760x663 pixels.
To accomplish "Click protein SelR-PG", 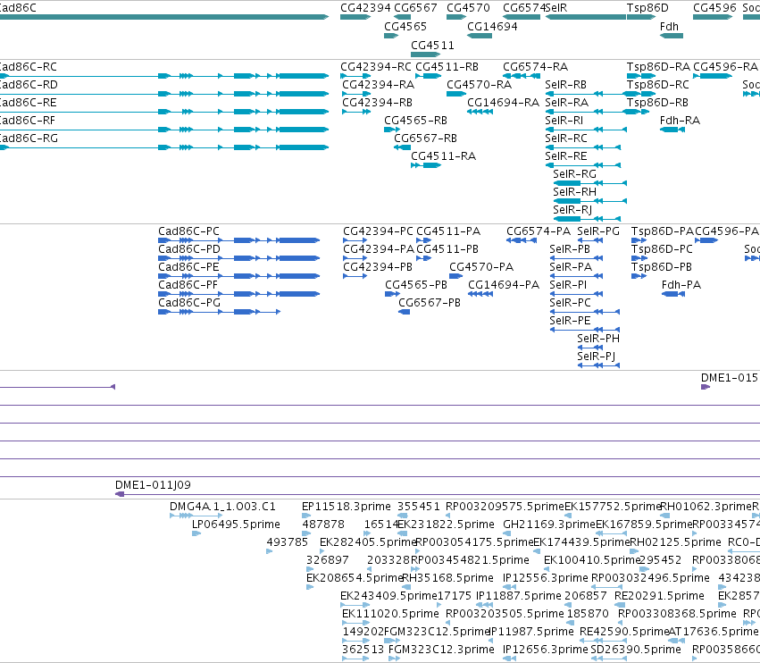I will [x=598, y=231].
